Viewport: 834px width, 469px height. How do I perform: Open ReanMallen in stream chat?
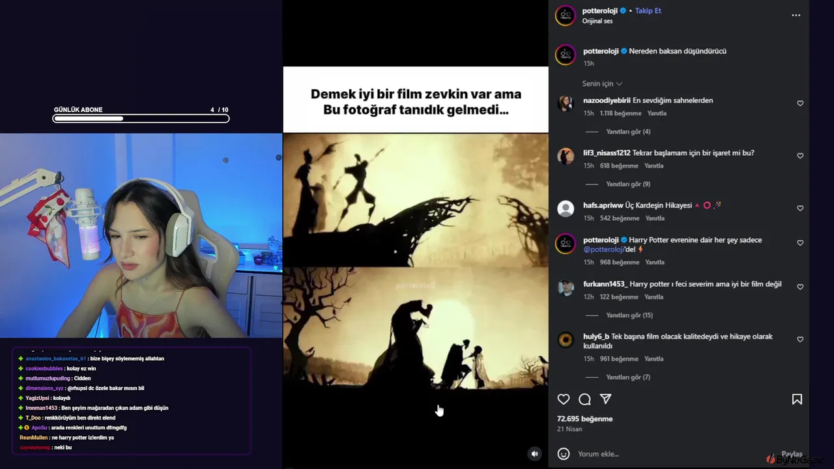[x=34, y=438]
